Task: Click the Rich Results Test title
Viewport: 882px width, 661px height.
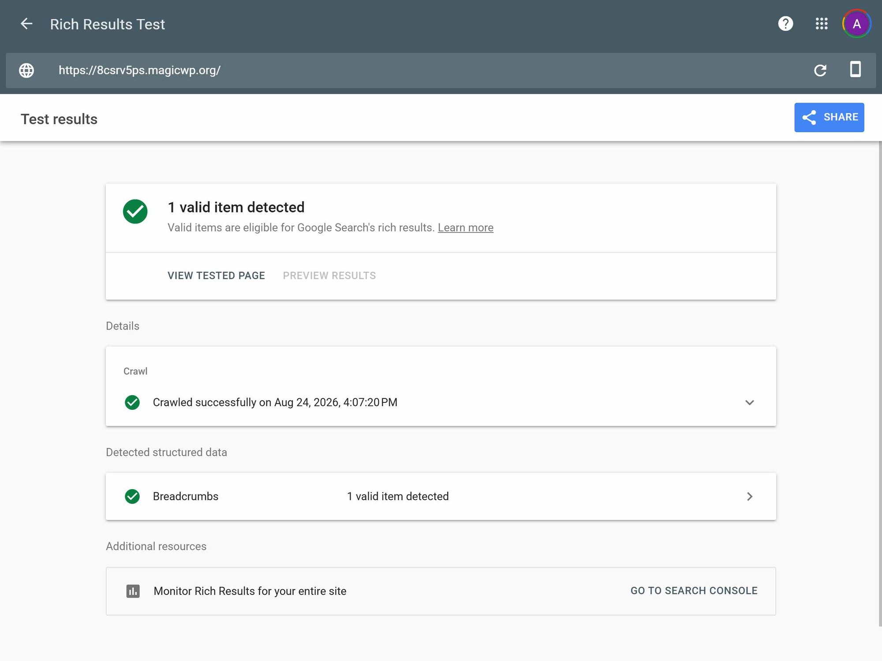Action: click(108, 24)
